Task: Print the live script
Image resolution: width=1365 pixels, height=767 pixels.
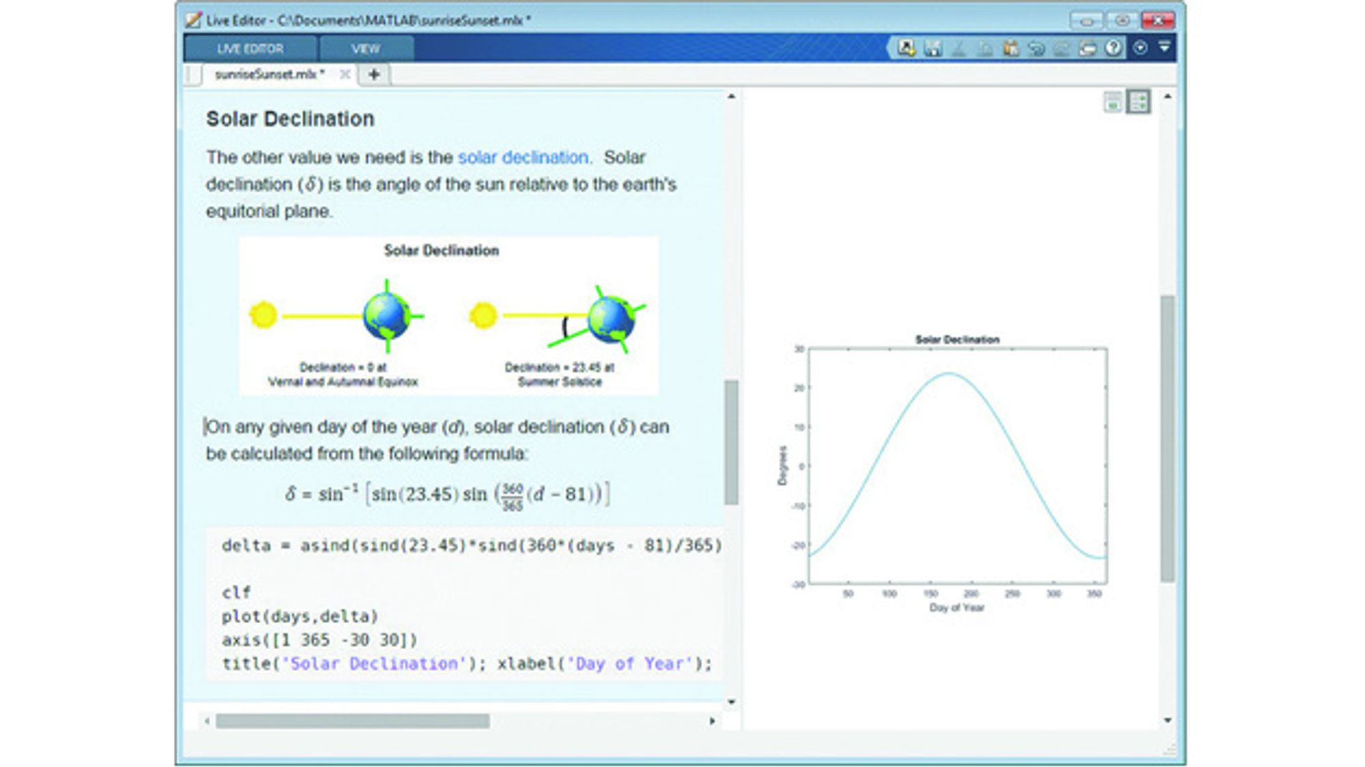Action: (1088, 48)
